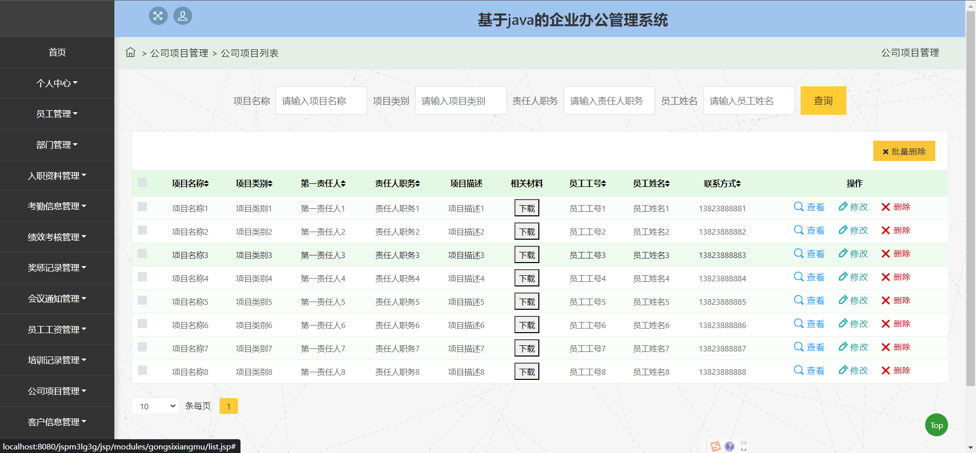Check the box for 项目名称4 row

coord(142,277)
